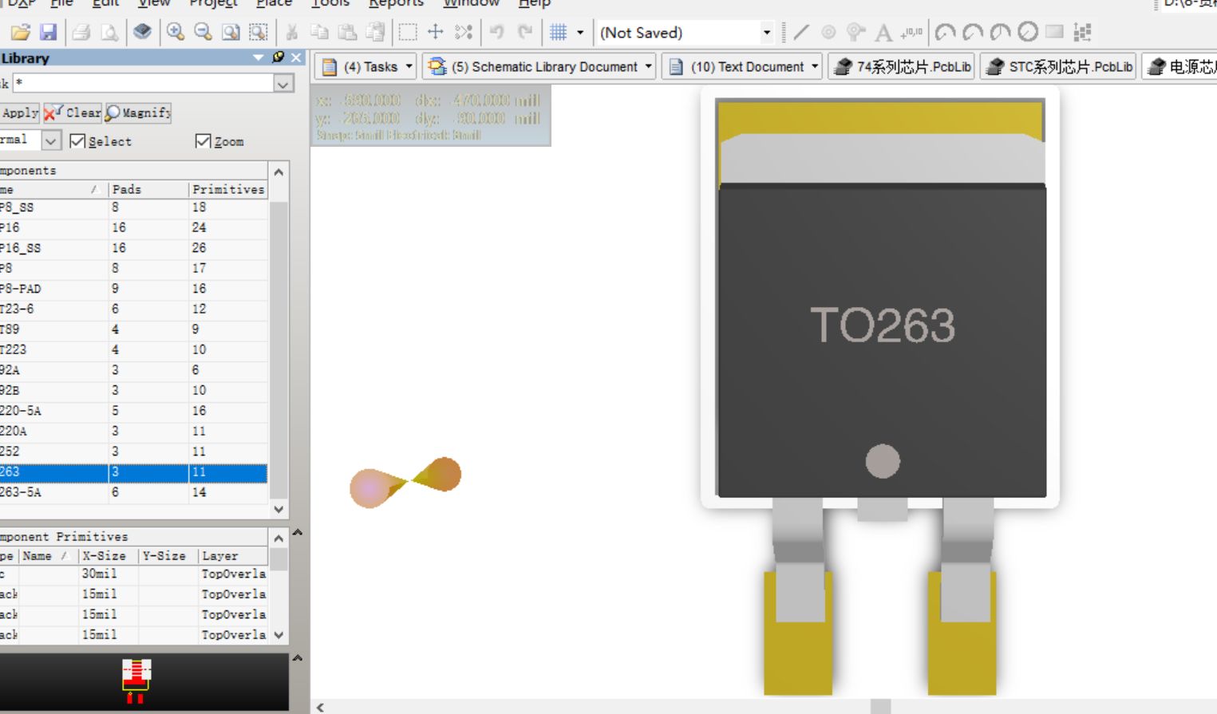Sort components by Pads column
This screenshot has width=1217, height=714.
(148, 189)
